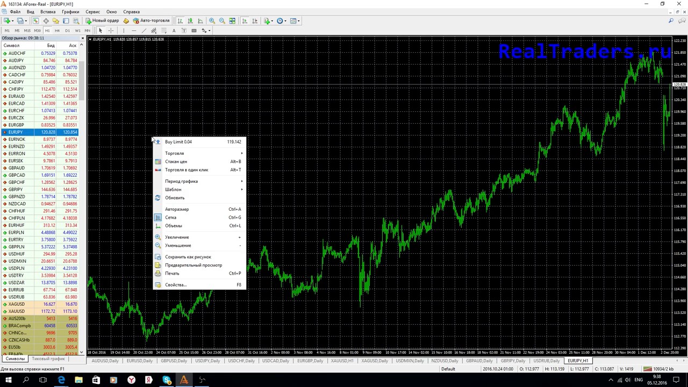Open the Data Window crosshair icon
Viewport: 688px width, 387px height.
coord(46,21)
